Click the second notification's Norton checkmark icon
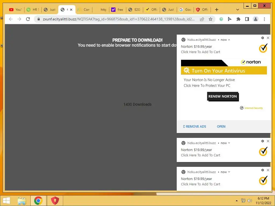Viewport: 275px width, 206px height. pos(263,151)
